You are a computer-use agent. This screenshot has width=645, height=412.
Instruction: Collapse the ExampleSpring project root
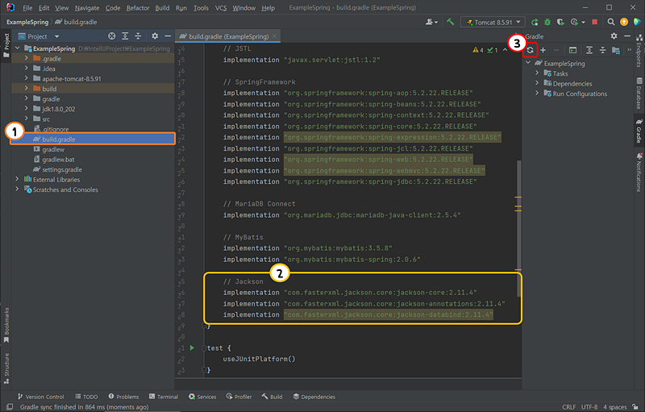pos(17,48)
